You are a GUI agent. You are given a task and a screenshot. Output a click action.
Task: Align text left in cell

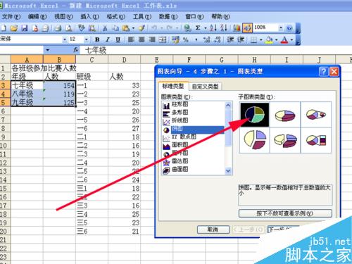click(x=131, y=39)
